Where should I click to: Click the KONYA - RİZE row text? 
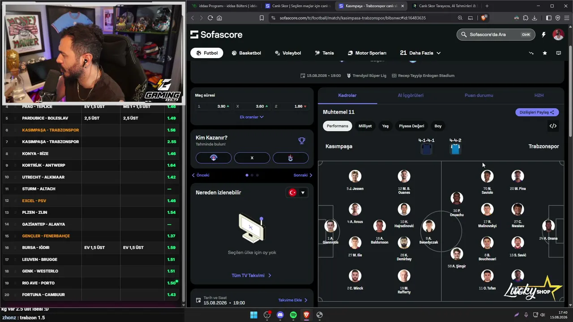click(35, 153)
